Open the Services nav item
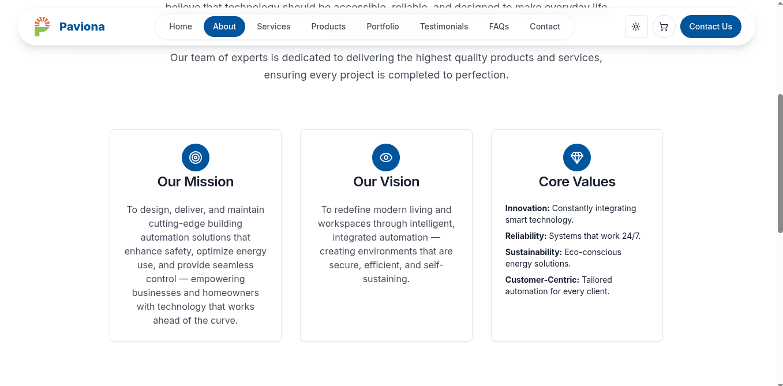This screenshot has height=386, width=783. pos(274,27)
